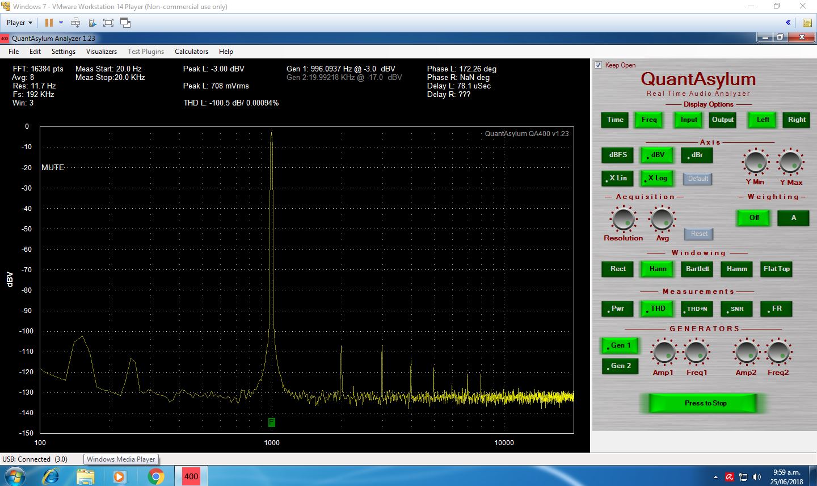This screenshot has height=486, width=817.
Task: Open the Settings menu
Action: pos(64,52)
